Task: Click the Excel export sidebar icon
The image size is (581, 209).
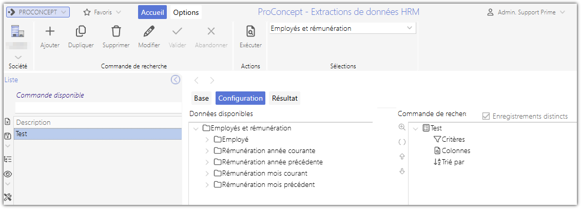Action: tap(8, 122)
